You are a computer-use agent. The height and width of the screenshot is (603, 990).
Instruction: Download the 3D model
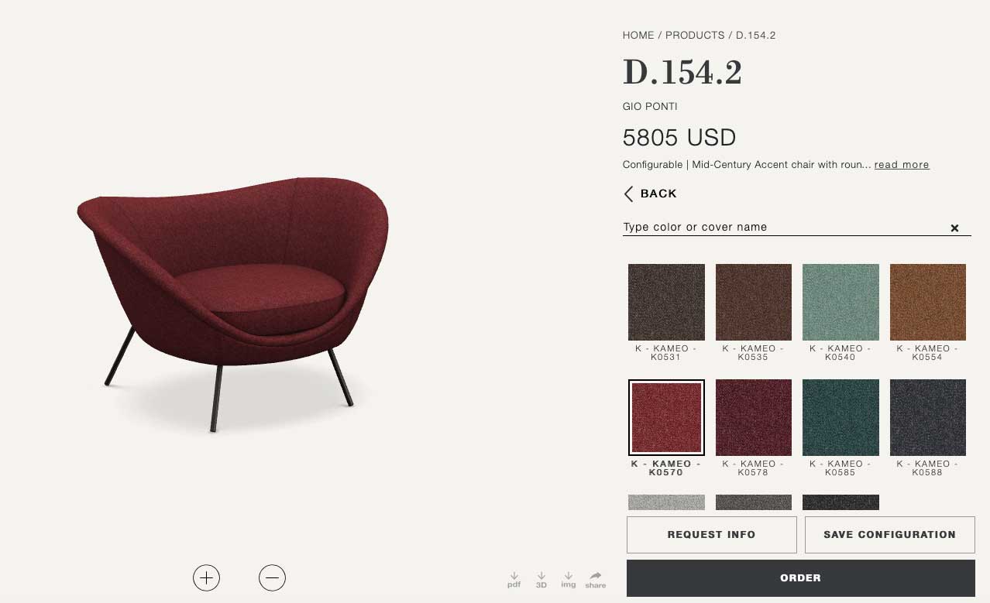(x=541, y=580)
